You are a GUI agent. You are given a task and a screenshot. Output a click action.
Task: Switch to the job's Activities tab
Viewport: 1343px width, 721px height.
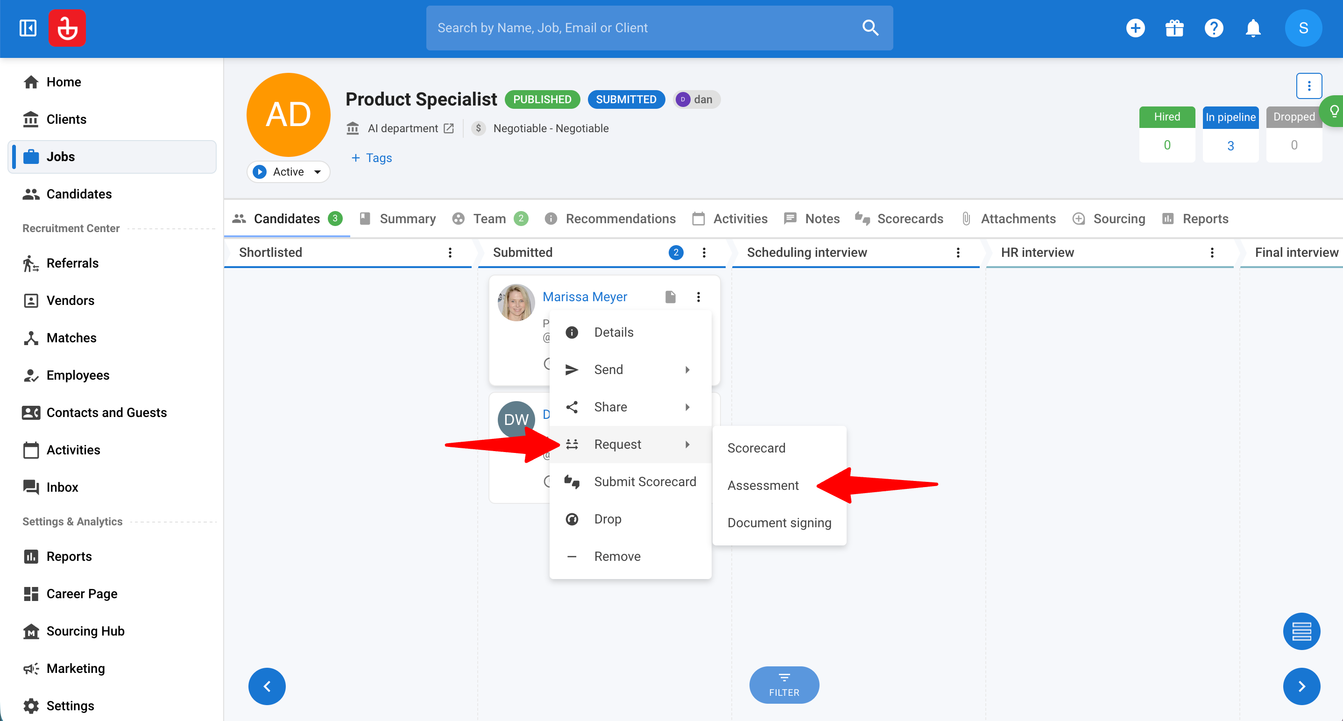729,219
